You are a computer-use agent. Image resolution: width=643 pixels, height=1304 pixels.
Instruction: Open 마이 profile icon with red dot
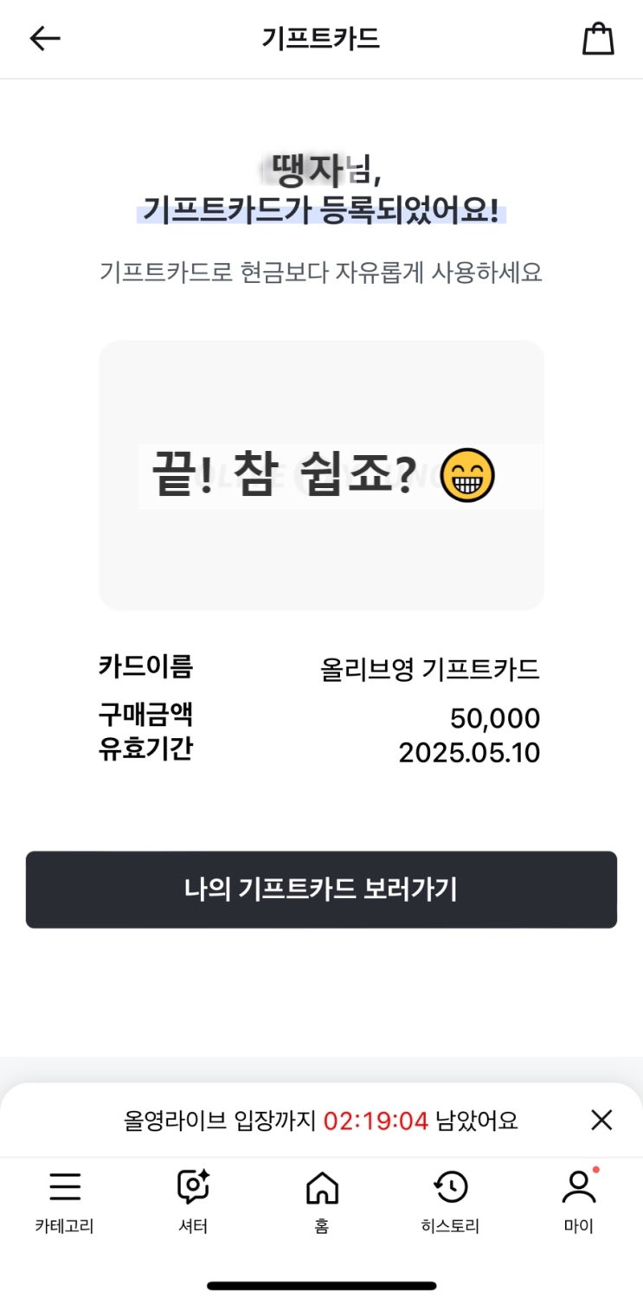pyautogui.click(x=579, y=1185)
